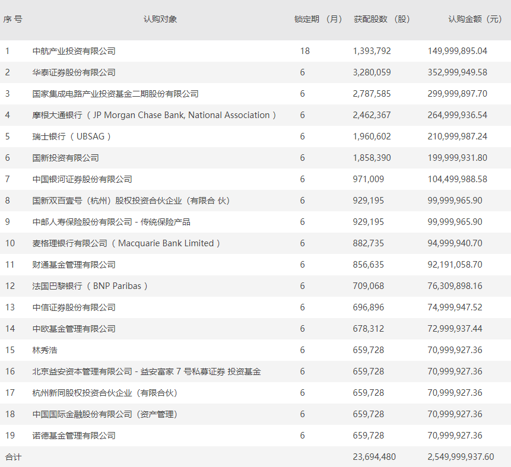Viewport: 511px width, 467px height.
Task: Click amount 299,999,897.70
Action: [457, 94]
